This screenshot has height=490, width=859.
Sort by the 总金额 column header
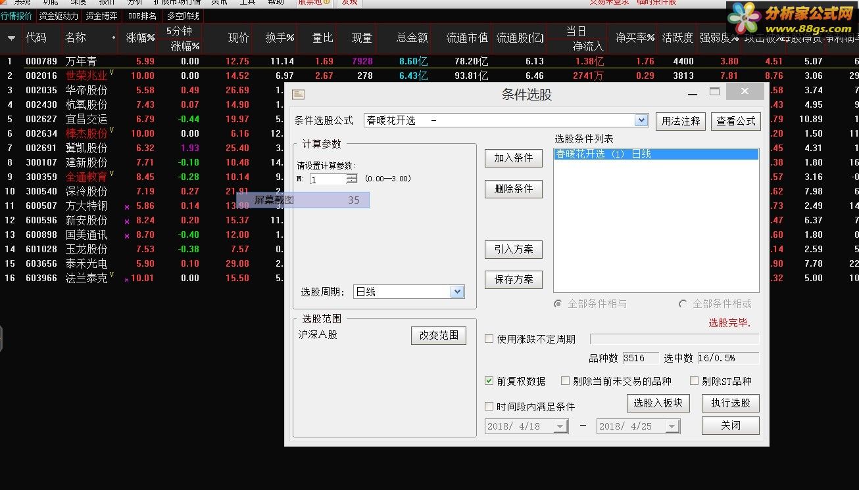pos(412,38)
